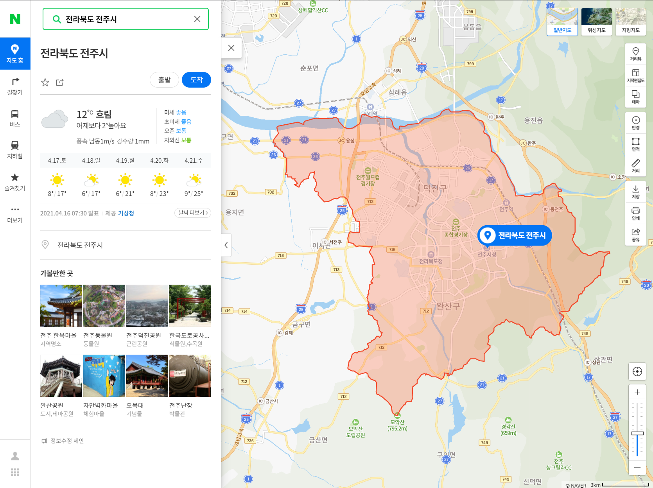Image resolution: width=653 pixels, height=488 pixels.
Task: Click the 덕진구 district label
Action: (435, 188)
